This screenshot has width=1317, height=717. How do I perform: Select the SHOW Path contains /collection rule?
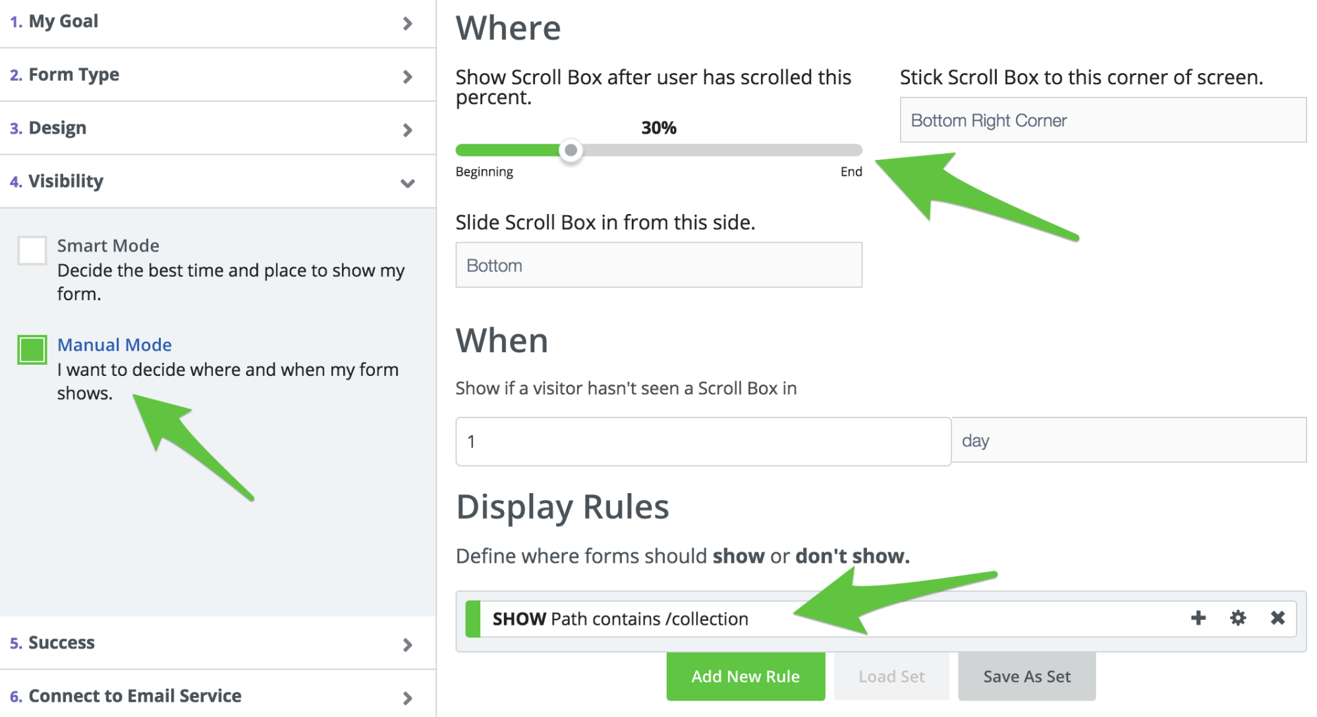tap(880, 618)
